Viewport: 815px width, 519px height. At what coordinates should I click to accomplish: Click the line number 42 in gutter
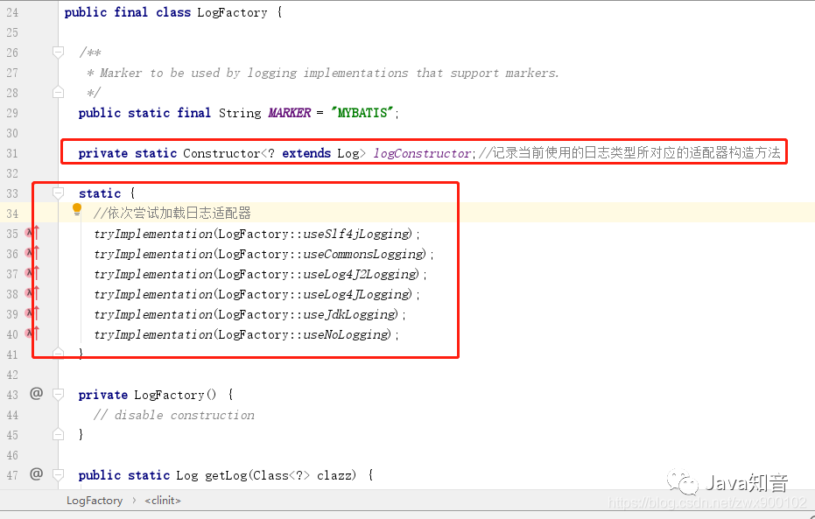12,375
